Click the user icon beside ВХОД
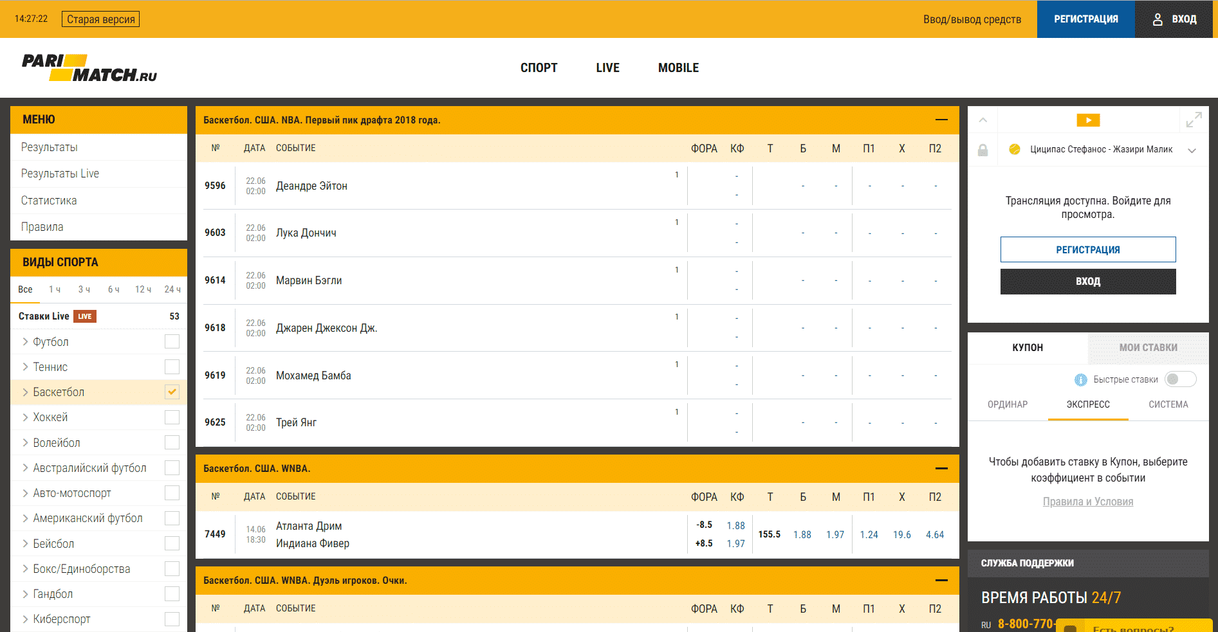The width and height of the screenshot is (1218, 632). point(1158,19)
